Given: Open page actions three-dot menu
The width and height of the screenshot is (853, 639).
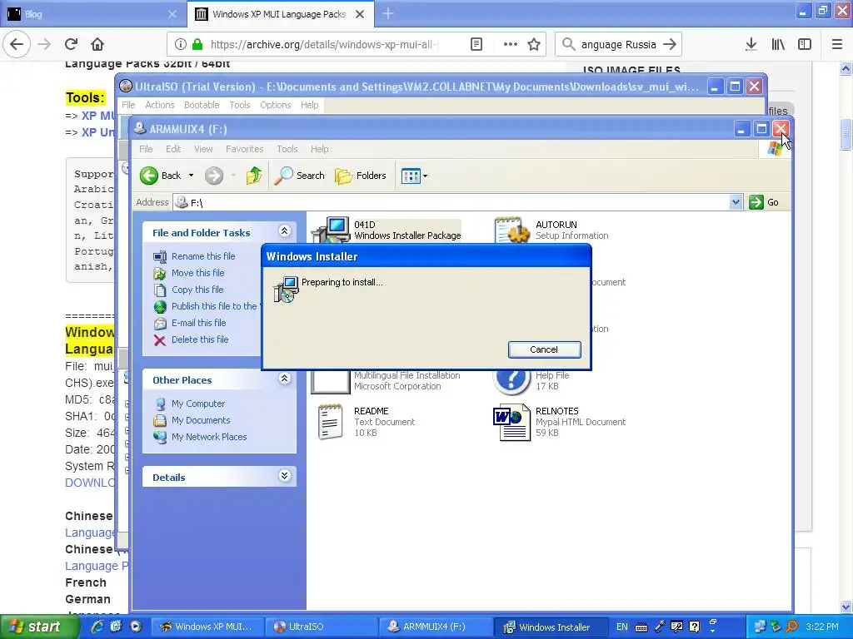Looking at the screenshot, I should (511, 44).
